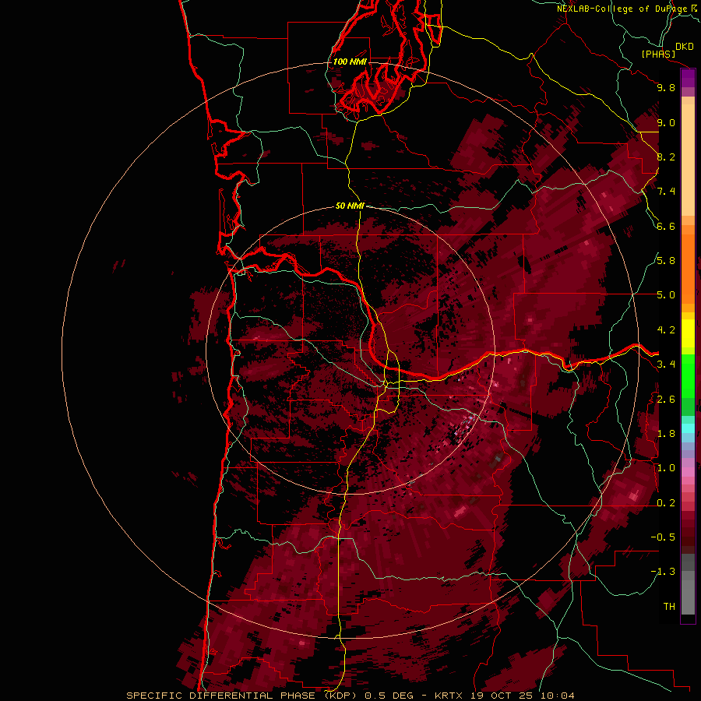Pick the cyan segment of the color bar

[x=688, y=428]
